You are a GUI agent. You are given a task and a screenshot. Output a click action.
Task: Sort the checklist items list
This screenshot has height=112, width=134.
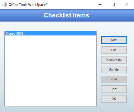coord(114,89)
